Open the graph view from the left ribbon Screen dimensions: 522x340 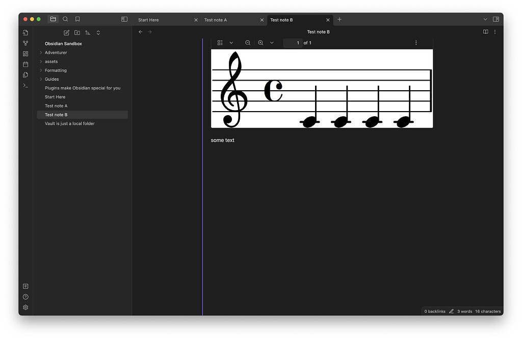(25, 43)
